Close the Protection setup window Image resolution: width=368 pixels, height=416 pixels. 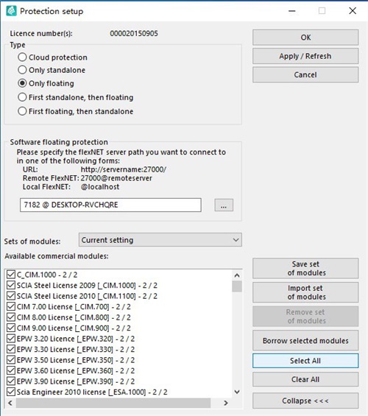click(x=353, y=11)
